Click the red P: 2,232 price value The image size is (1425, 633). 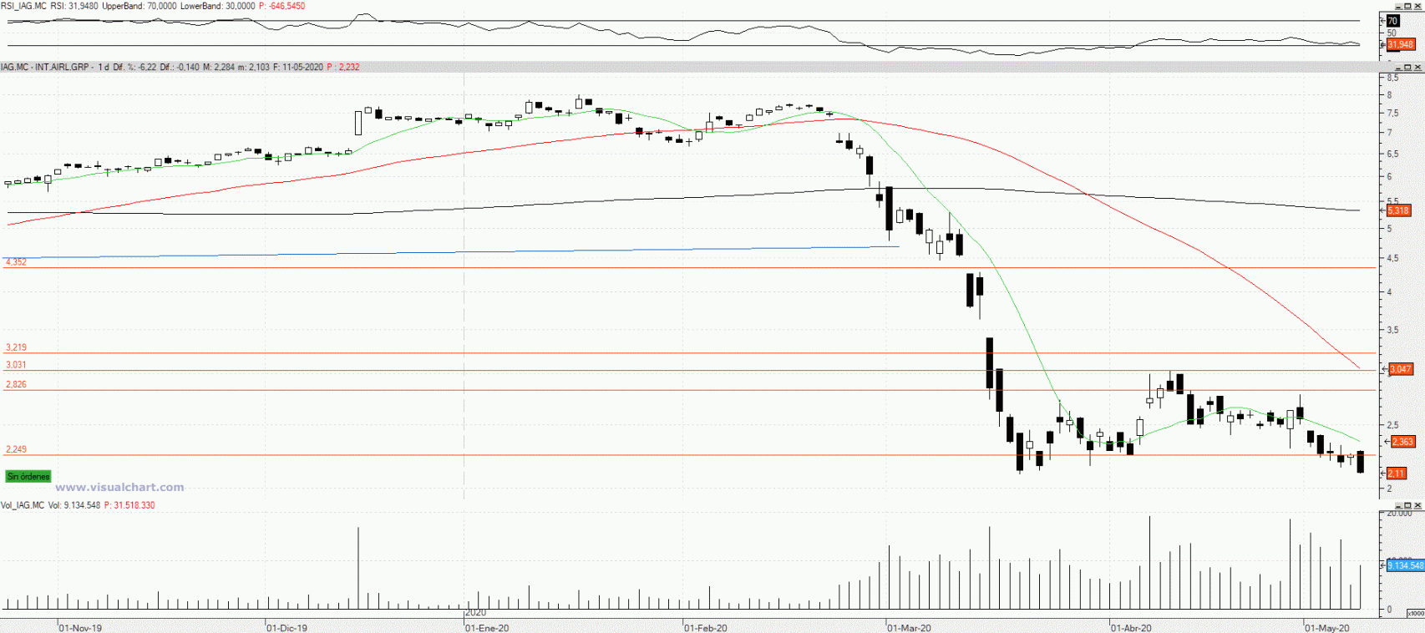click(343, 67)
